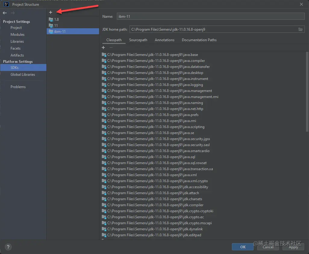Browse for JDK home path folder
The width and height of the screenshot is (309, 254).
click(300, 29)
